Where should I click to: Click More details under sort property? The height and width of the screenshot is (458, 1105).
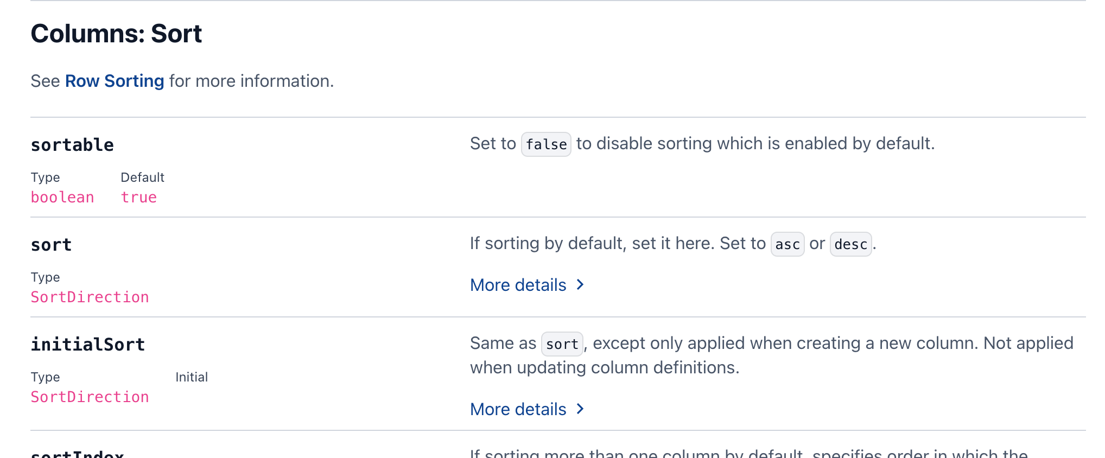pyautogui.click(x=518, y=285)
